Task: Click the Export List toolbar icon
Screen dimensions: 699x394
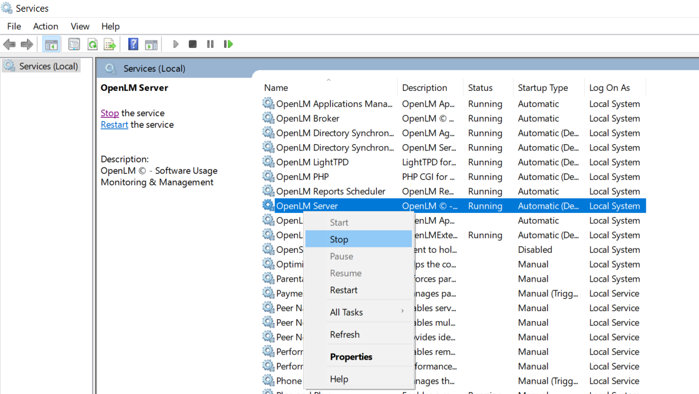Action: (110, 44)
